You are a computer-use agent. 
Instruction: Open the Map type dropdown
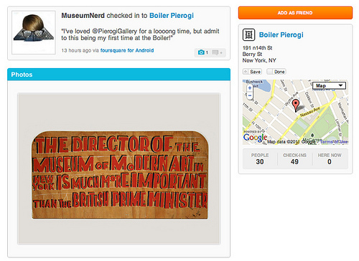click(x=329, y=85)
